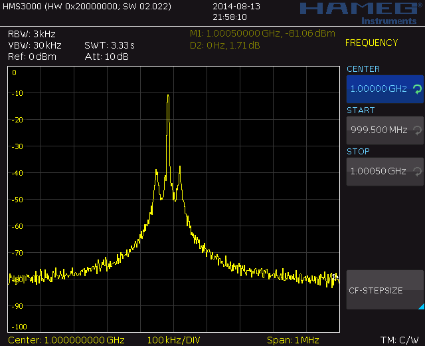The height and width of the screenshot is (346, 425).
Task: Click the STOP label above frequency field
Action: (x=358, y=152)
